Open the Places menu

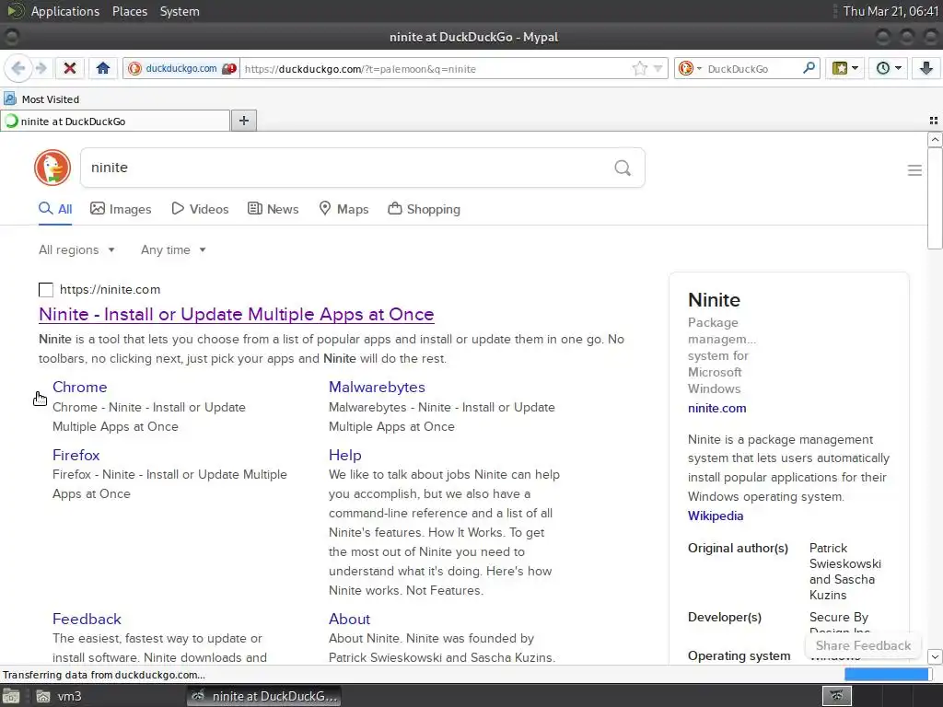(129, 11)
